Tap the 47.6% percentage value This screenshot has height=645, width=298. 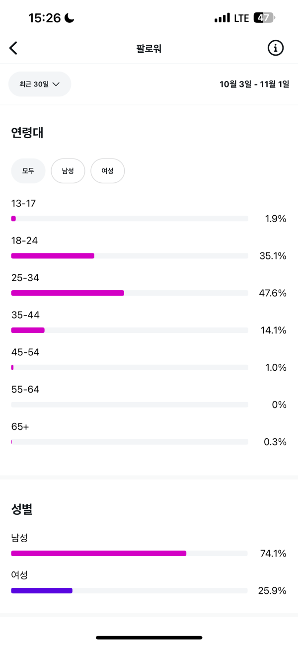tap(273, 293)
